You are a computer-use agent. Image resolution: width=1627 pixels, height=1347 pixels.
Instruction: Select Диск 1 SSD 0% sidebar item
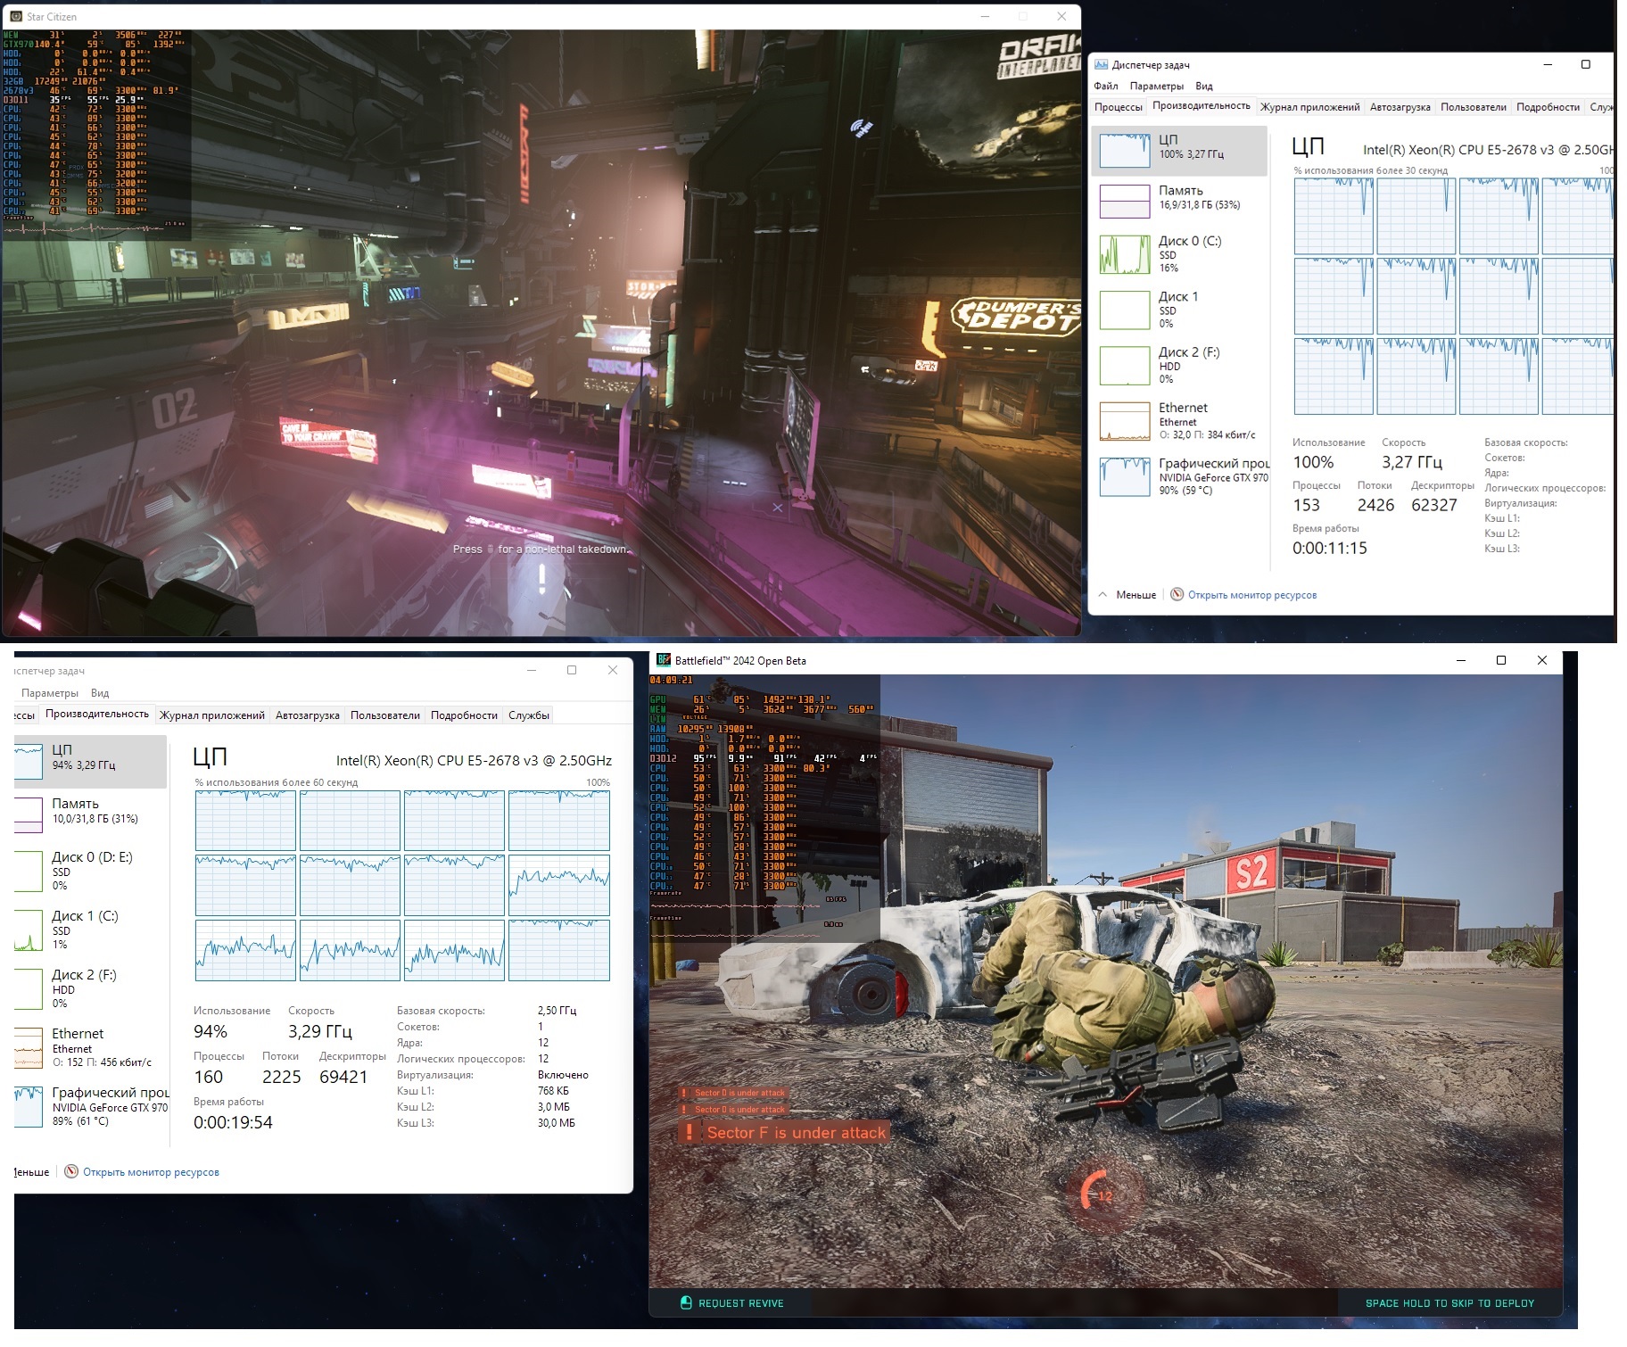pos(1179,310)
